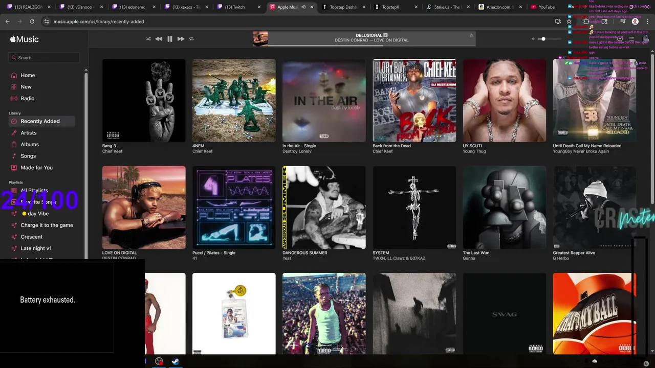This screenshot has width=655, height=368.
Task: Click the Recently Added clock icon
Action: (x=14, y=121)
